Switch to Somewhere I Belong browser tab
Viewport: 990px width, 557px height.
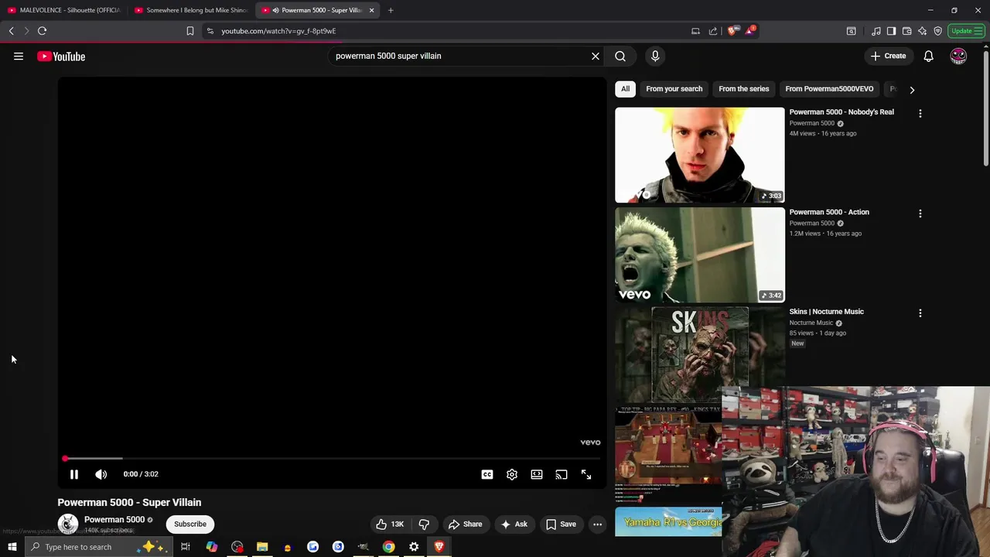pyautogui.click(x=191, y=10)
